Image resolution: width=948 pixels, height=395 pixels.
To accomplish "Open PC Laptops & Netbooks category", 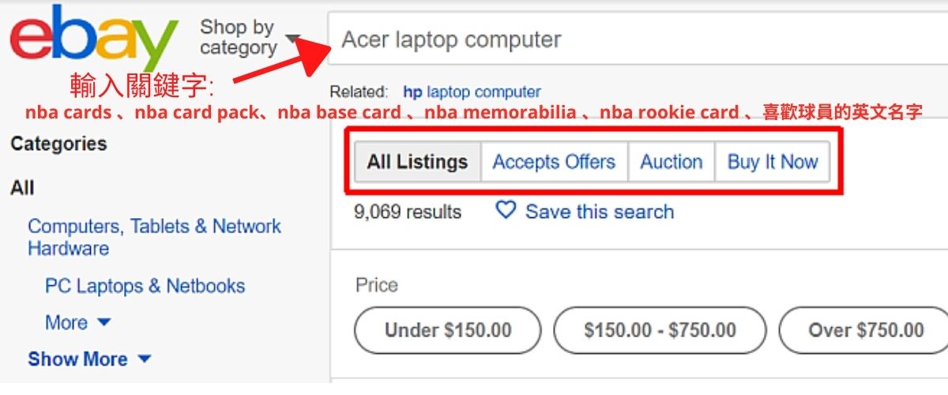I will click(x=145, y=286).
